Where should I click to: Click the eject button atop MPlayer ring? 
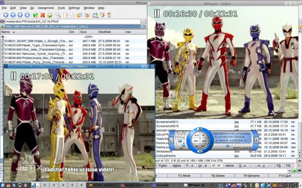pyautogui.click(x=200, y=129)
